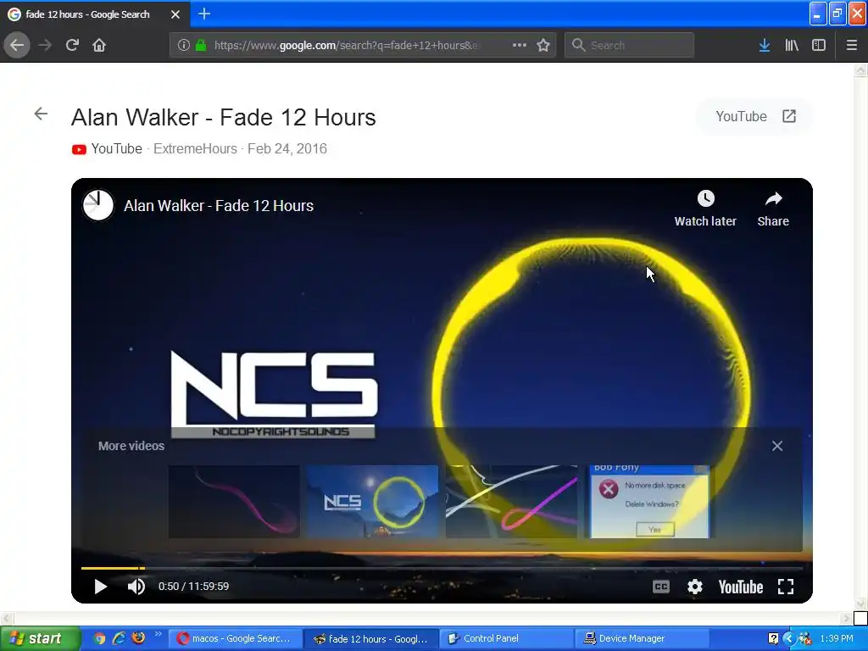The image size is (868, 651).
Task: Show site information icon in address bar
Action: [184, 45]
